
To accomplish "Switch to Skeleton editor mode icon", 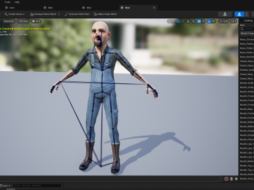I will [225, 14].
